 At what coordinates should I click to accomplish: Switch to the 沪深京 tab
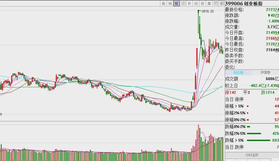[265, 73]
